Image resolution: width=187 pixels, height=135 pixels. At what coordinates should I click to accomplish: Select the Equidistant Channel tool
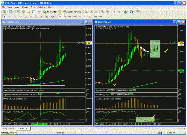tap(31, 17)
